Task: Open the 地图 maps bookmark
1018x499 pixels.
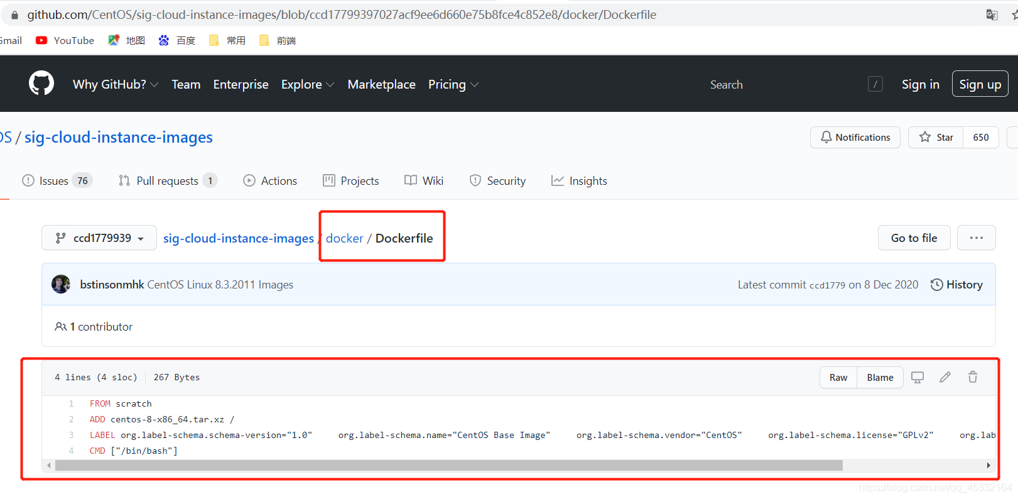Action: click(x=126, y=40)
